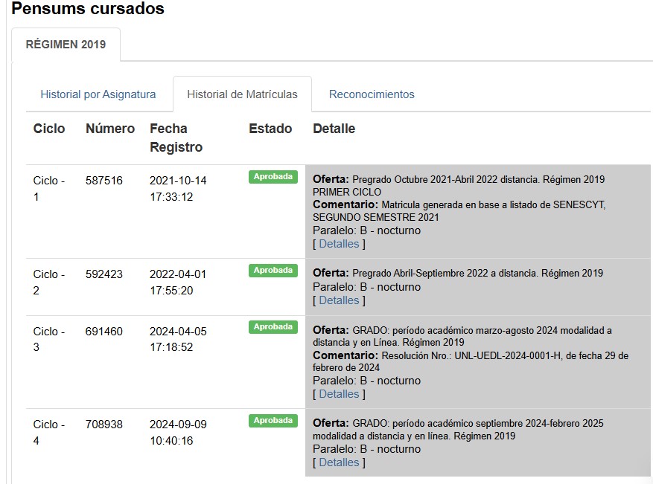Open Detalles link for Ciclo 4
653x484 pixels.
click(x=339, y=462)
